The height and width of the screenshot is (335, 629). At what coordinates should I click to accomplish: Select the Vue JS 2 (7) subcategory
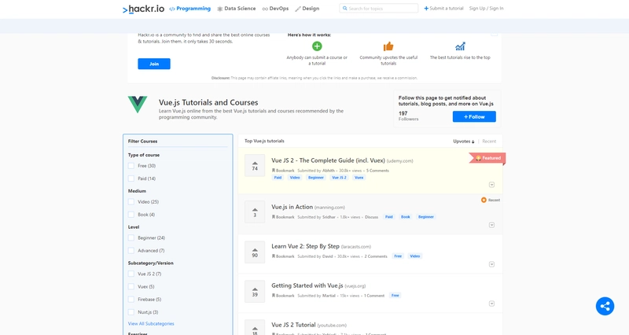pyautogui.click(x=131, y=274)
